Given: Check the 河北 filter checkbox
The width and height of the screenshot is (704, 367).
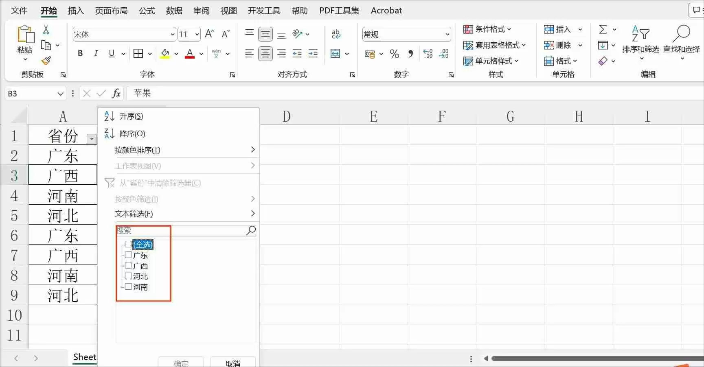Looking at the screenshot, I should point(128,276).
